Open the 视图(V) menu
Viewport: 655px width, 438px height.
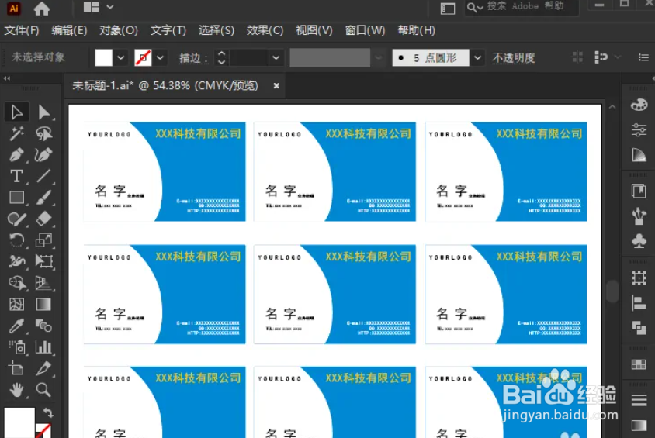tap(314, 30)
